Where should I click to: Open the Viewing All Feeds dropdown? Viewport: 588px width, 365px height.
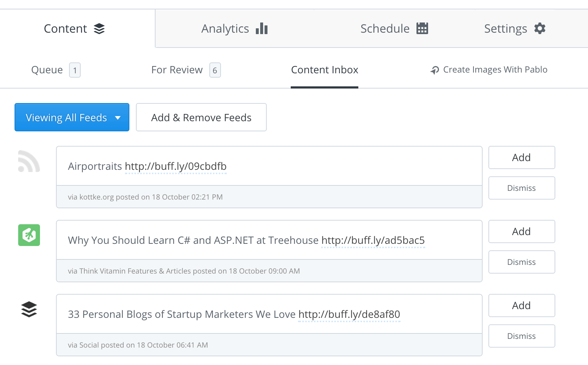tap(72, 117)
